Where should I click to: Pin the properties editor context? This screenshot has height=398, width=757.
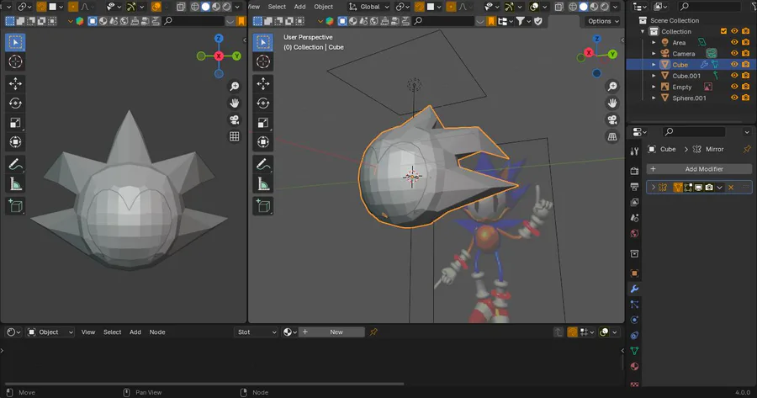[747, 149]
